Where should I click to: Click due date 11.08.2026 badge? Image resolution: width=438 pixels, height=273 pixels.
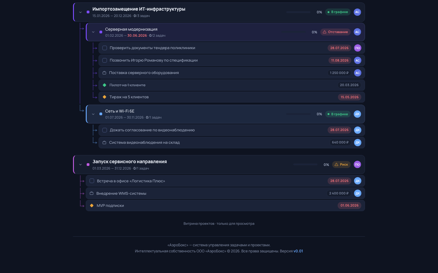pyautogui.click(x=340, y=60)
